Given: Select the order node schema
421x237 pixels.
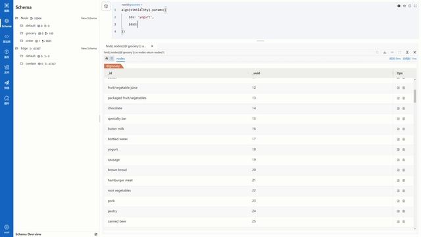Looking at the screenshot, I should (x=29, y=41).
